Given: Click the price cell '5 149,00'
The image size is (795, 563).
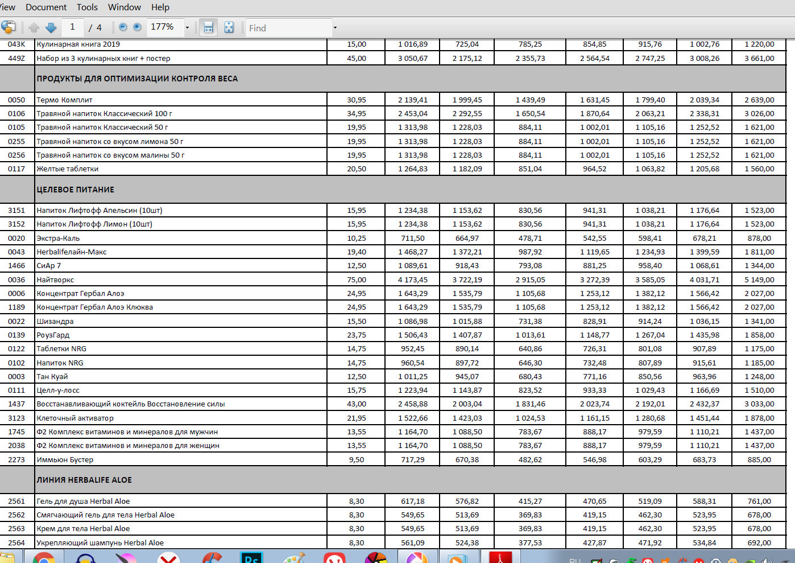Looking at the screenshot, I should tap(760, 280).
